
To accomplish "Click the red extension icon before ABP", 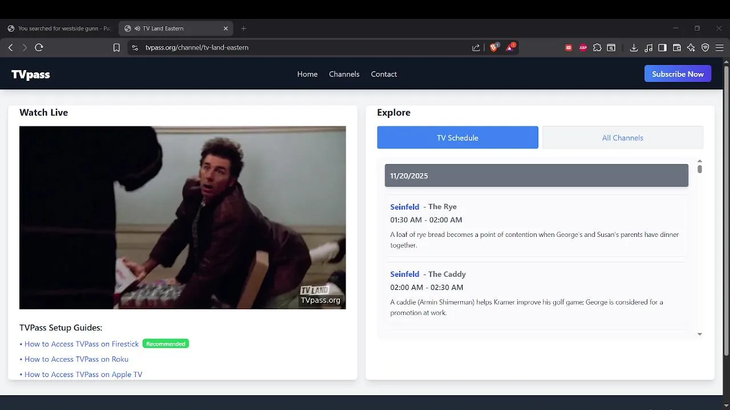I will click(x=569, y=48).
